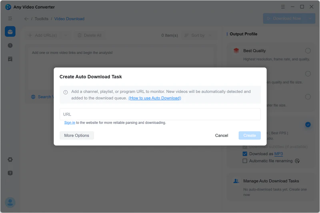The height and width of the screenshot is (213, 320).
Task: Click the Delete All label
Action: pyautogui.click(x=93, y=36)
